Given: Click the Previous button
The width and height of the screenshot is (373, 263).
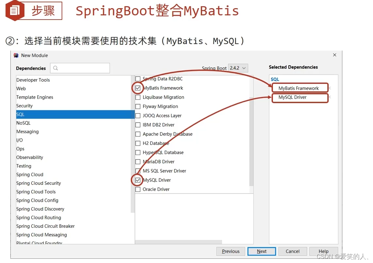Looking at the screenshot, I should pyautogui.click(x=231, y=251).
